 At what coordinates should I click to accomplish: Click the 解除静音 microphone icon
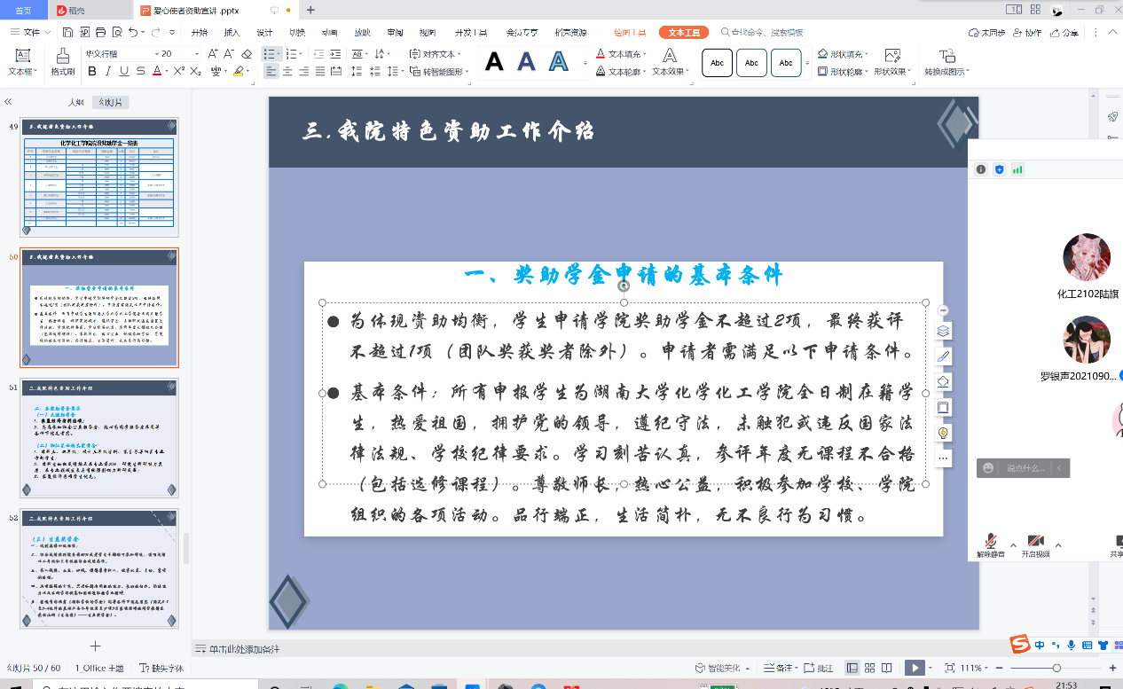[991, 542]
